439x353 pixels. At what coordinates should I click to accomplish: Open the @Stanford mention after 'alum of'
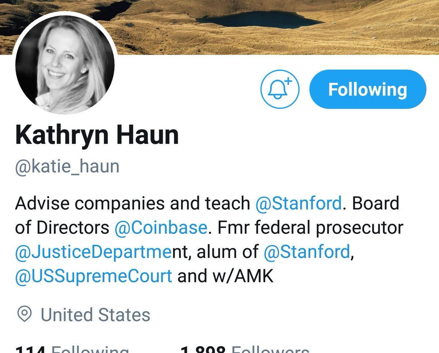[306, 252]
